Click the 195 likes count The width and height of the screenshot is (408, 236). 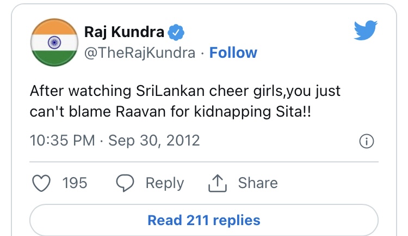tap(75, 183)
